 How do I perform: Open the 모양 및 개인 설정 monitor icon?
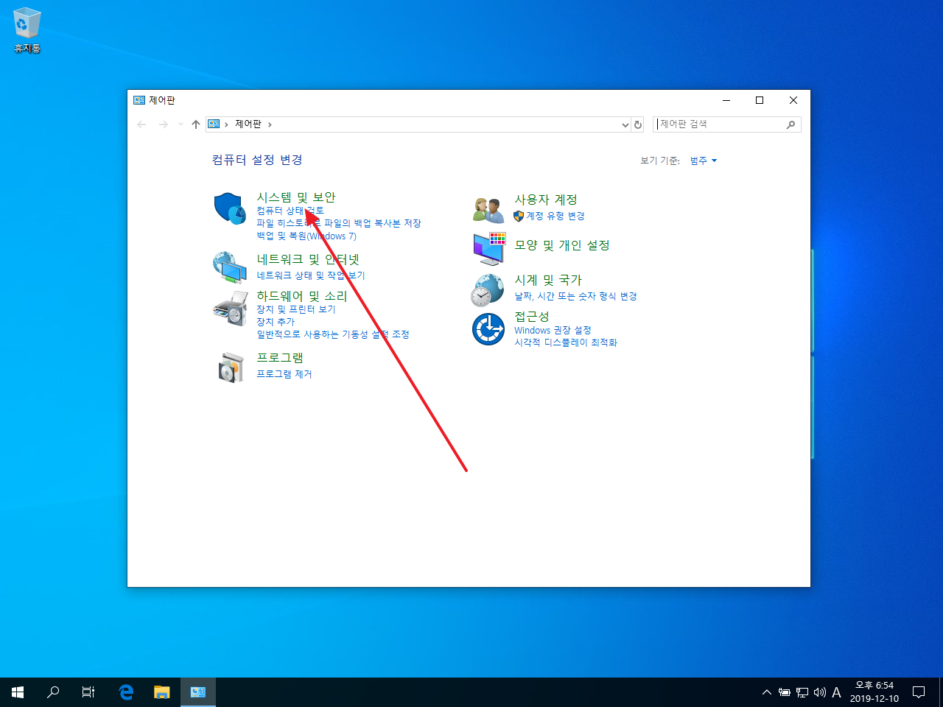pos(489,248)
